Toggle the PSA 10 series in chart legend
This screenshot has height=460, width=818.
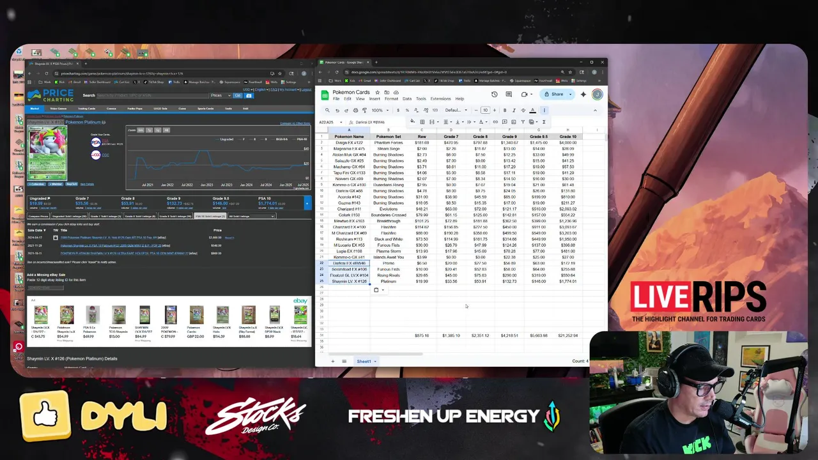[x=300, y=139]
